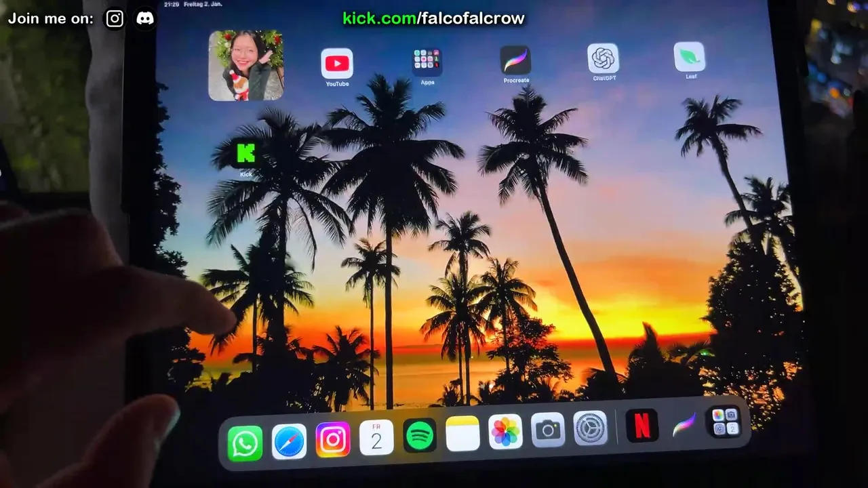Image resolution: width=868 pixels, height=488 pixels.
Task: Launch Spotify from the dock
Action: click(x=420, y=435)
